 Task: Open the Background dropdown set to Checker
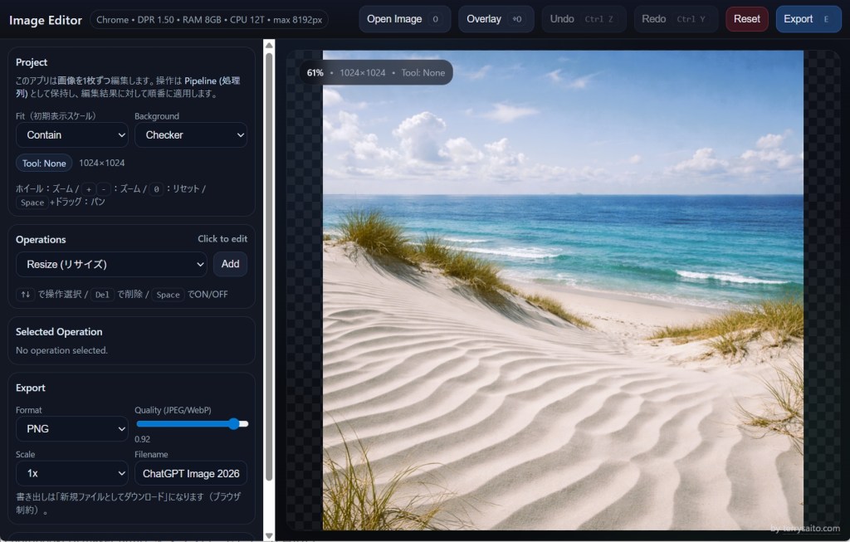pyautogui.click(x=191, y=134)
